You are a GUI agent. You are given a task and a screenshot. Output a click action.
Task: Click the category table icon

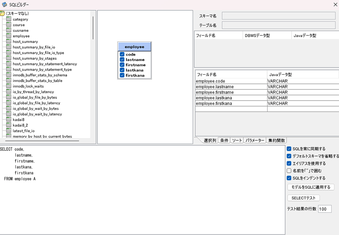coord(9,19)
